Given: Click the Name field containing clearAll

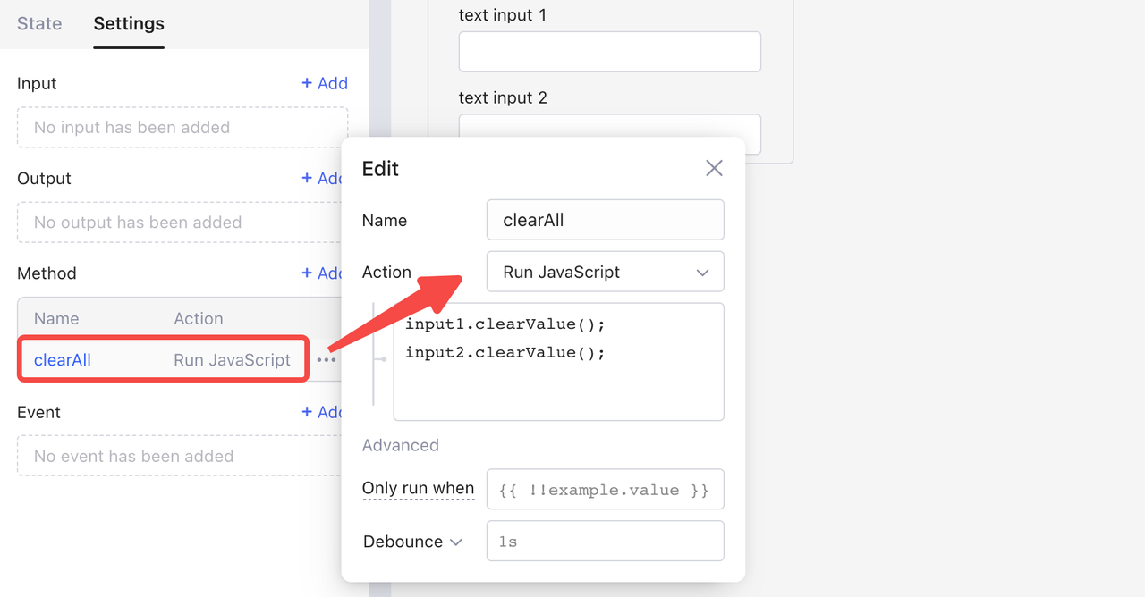Looking at the screenshot, I should click(x=605, y=220).
